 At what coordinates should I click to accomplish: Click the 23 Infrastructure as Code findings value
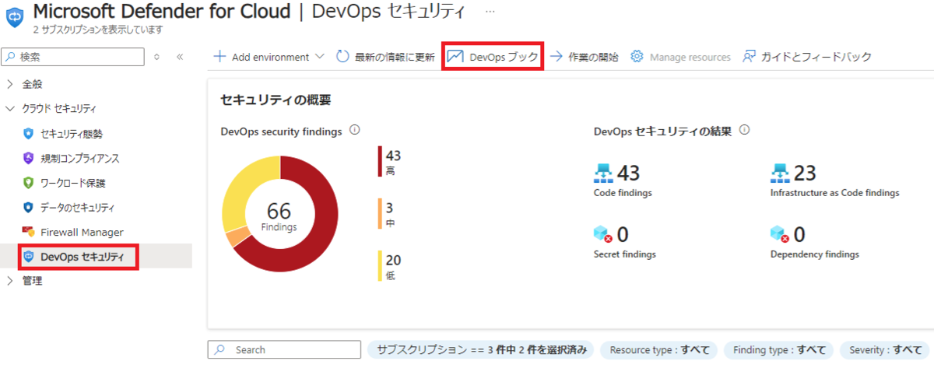click(x=805, y=173)
